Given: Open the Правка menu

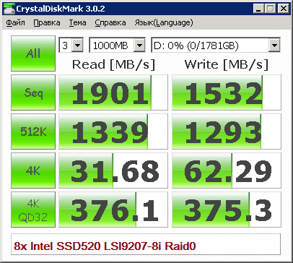Looking at the screenshot, I should coord(47,22).
